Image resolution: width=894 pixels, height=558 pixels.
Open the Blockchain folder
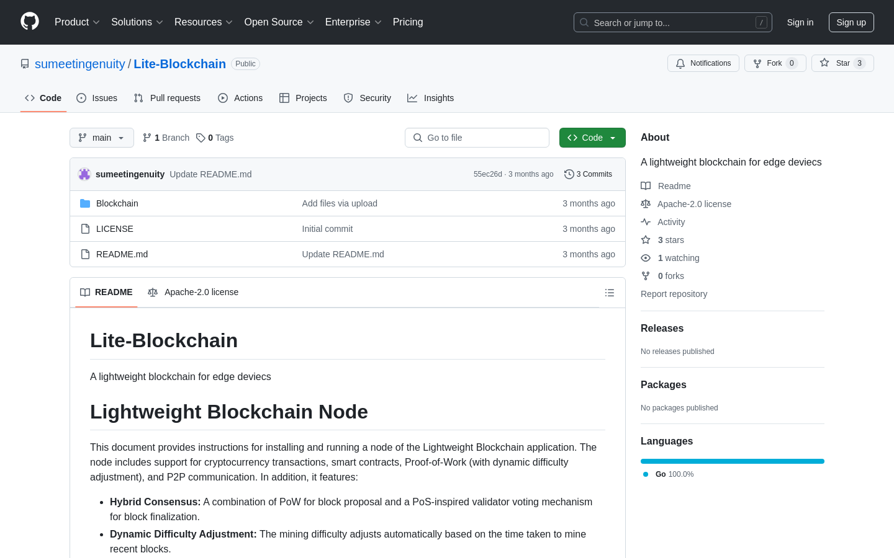click(x=117, y=203)
